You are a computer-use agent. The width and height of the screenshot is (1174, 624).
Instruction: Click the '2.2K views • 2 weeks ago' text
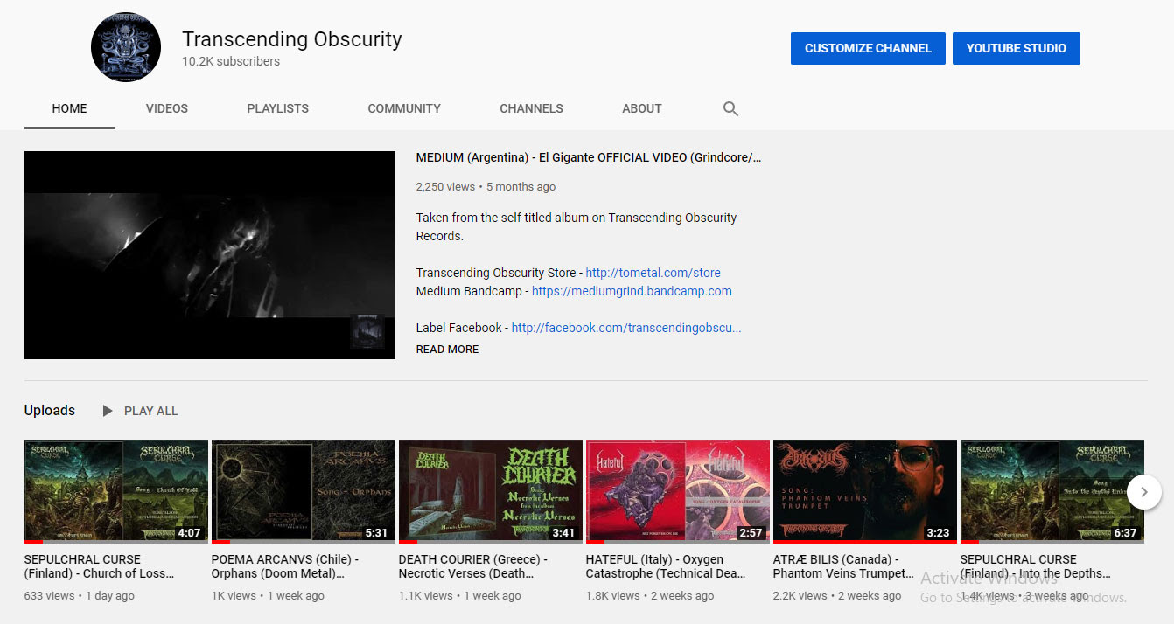[837, 596]
